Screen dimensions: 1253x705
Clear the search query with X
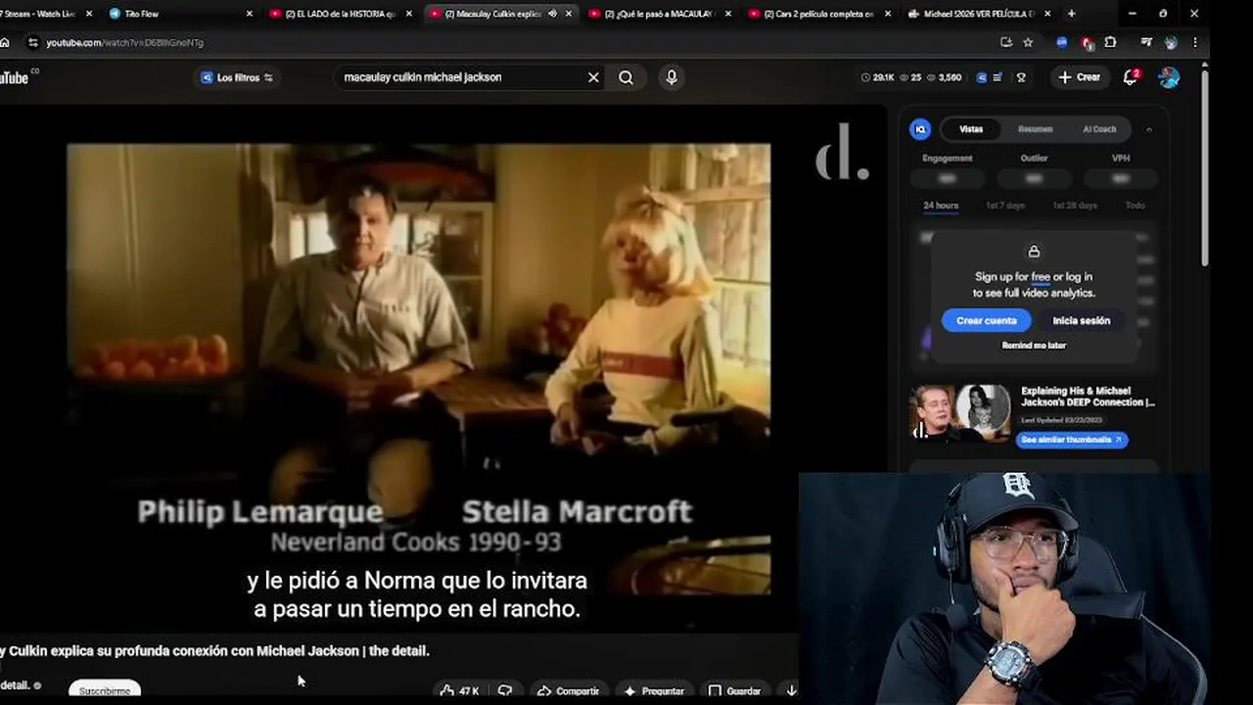[x=593, y=77]
